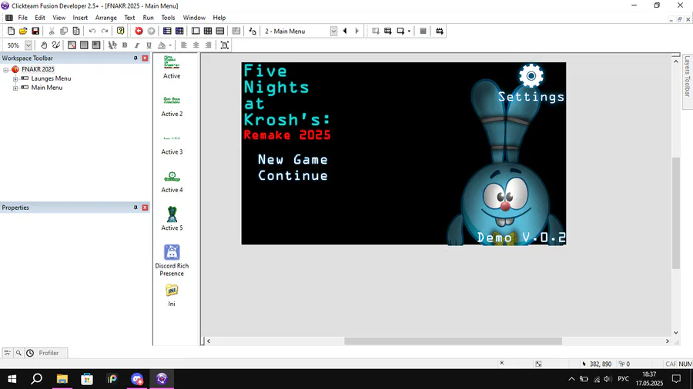693x389 pixels.
Task: Select the Discord Rich Presence object
Action: click(x=172, y=260)
